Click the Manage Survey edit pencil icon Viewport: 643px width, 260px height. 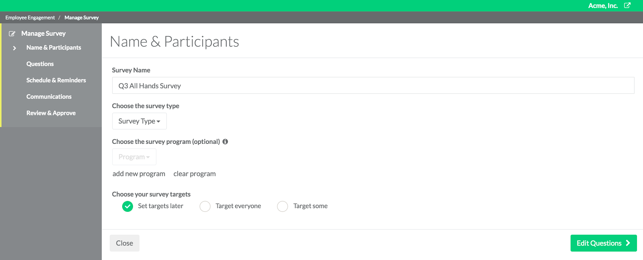12,34
